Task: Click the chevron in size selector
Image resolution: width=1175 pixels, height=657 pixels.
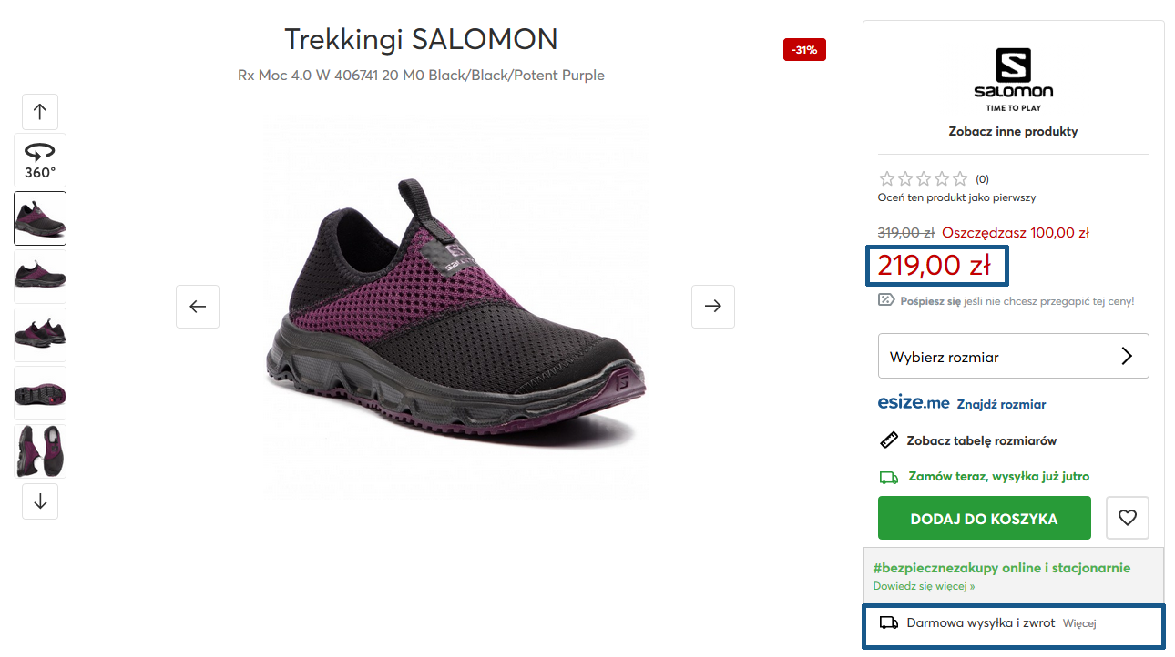Action: (x=1127, y=356)
